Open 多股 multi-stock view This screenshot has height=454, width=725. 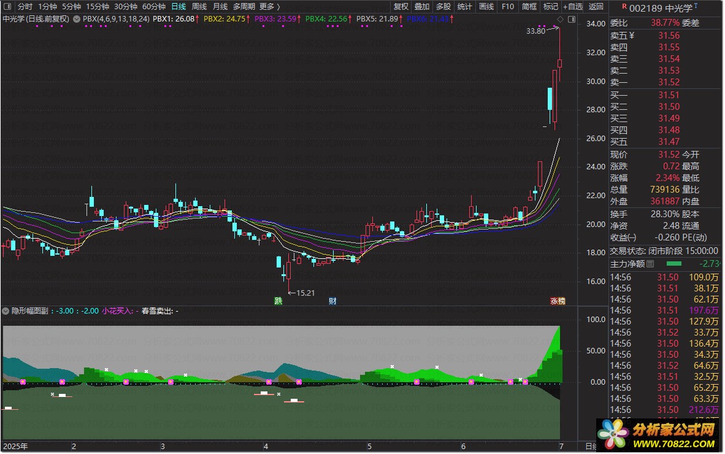[443, 7]
